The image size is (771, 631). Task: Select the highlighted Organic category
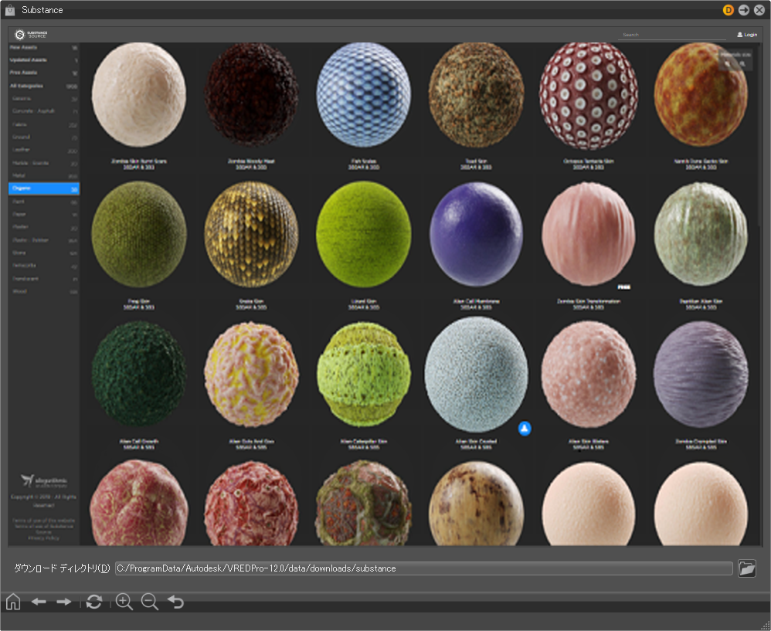coord(44,188)
